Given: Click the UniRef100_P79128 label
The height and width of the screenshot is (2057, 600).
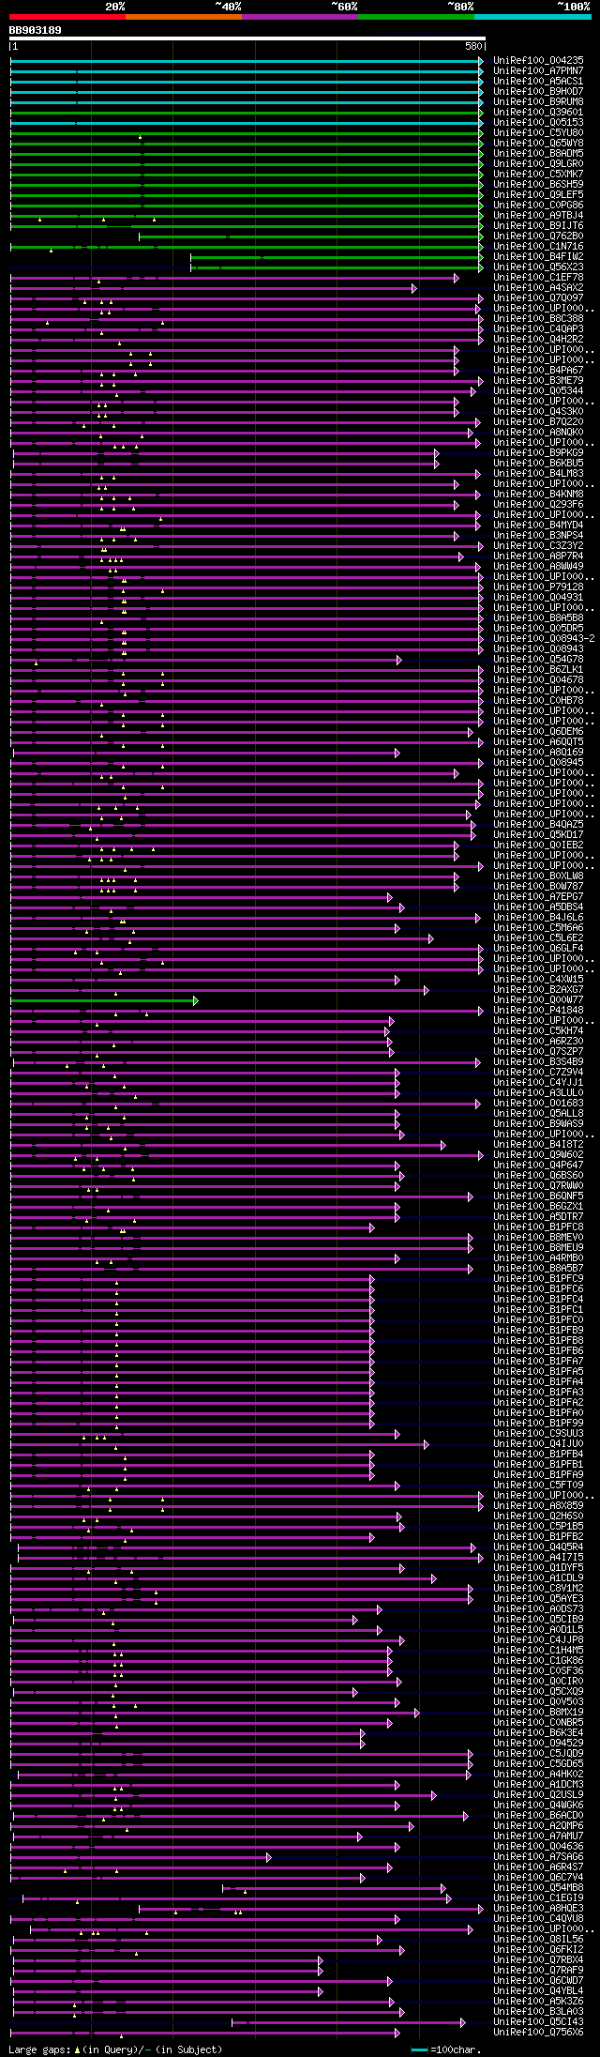Looking at the screenshot, I should click(538, 587).
